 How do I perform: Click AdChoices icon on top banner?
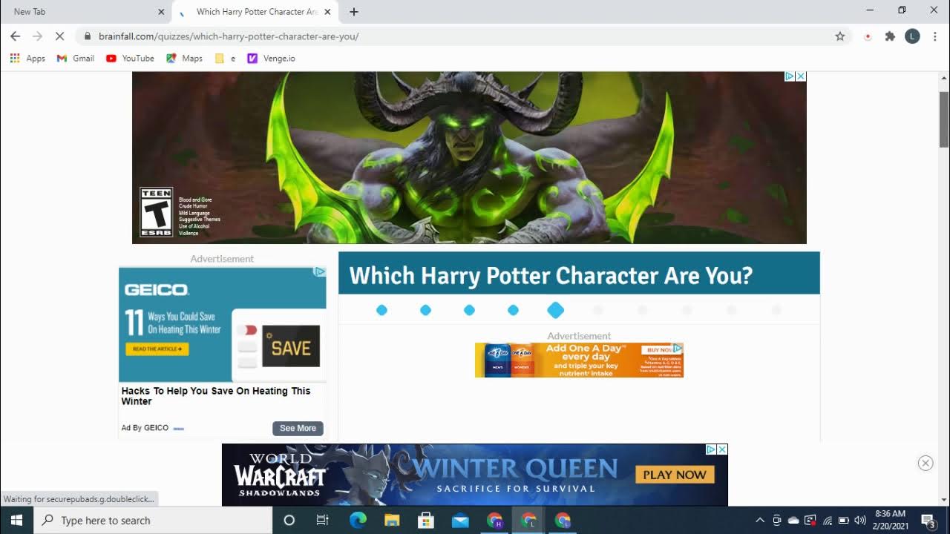click(790, 76)
